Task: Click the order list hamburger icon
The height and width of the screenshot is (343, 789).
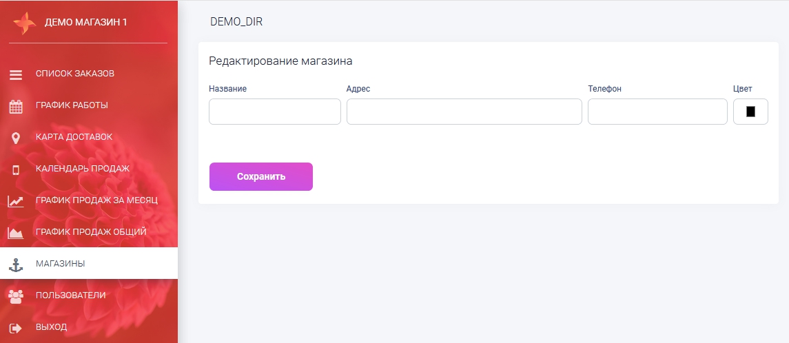Action: pyautogui.click(x=16, y=74)
